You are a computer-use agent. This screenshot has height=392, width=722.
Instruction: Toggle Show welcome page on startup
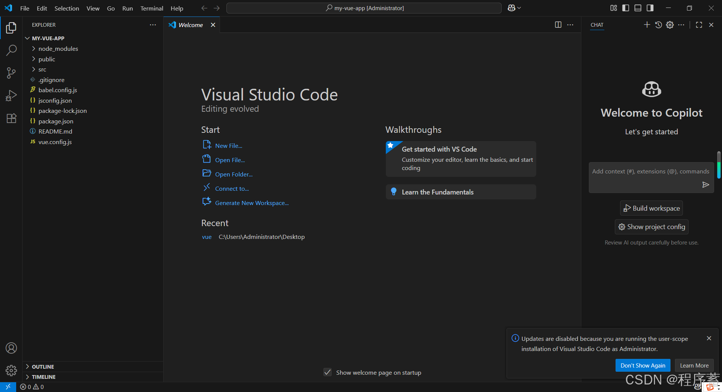[x=328, y=372]
